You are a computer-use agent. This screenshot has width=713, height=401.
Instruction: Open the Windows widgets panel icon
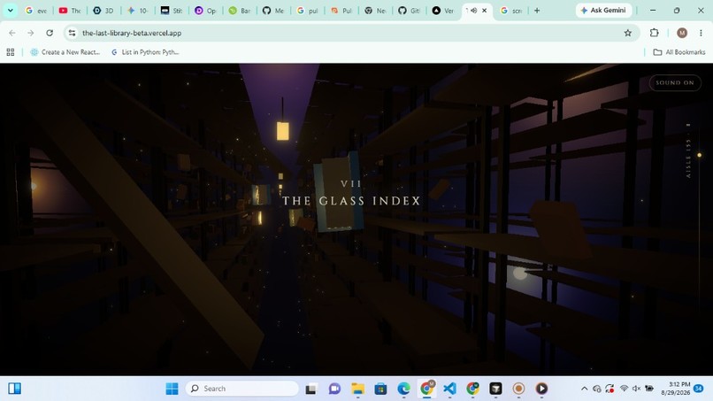tap(14, 389)
